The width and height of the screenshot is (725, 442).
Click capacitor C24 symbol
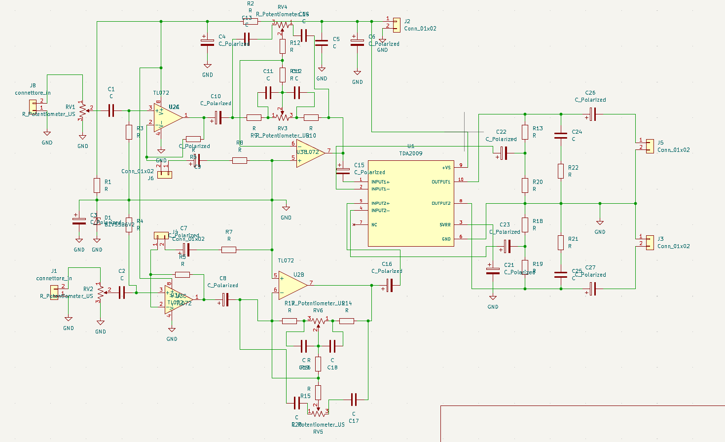(561, 135)
